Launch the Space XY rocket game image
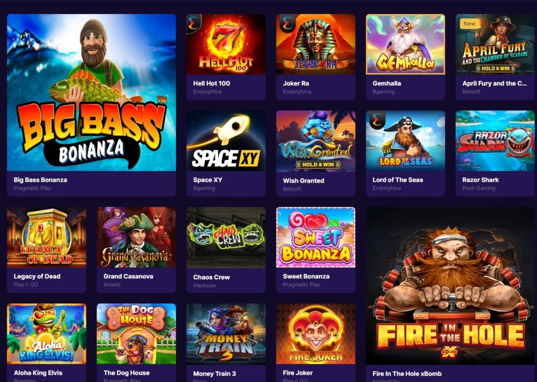 click(x=226, y=141)
